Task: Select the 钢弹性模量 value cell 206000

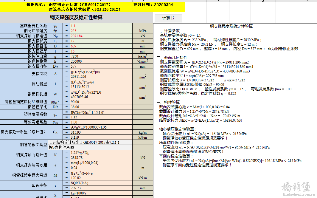Action: tap(101, 61)
